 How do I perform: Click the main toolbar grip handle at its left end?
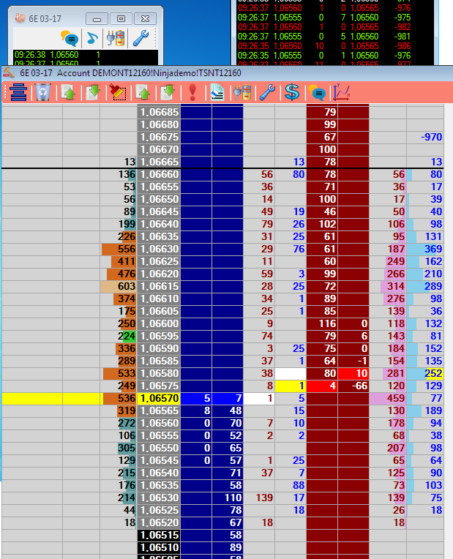coord(5,93)
